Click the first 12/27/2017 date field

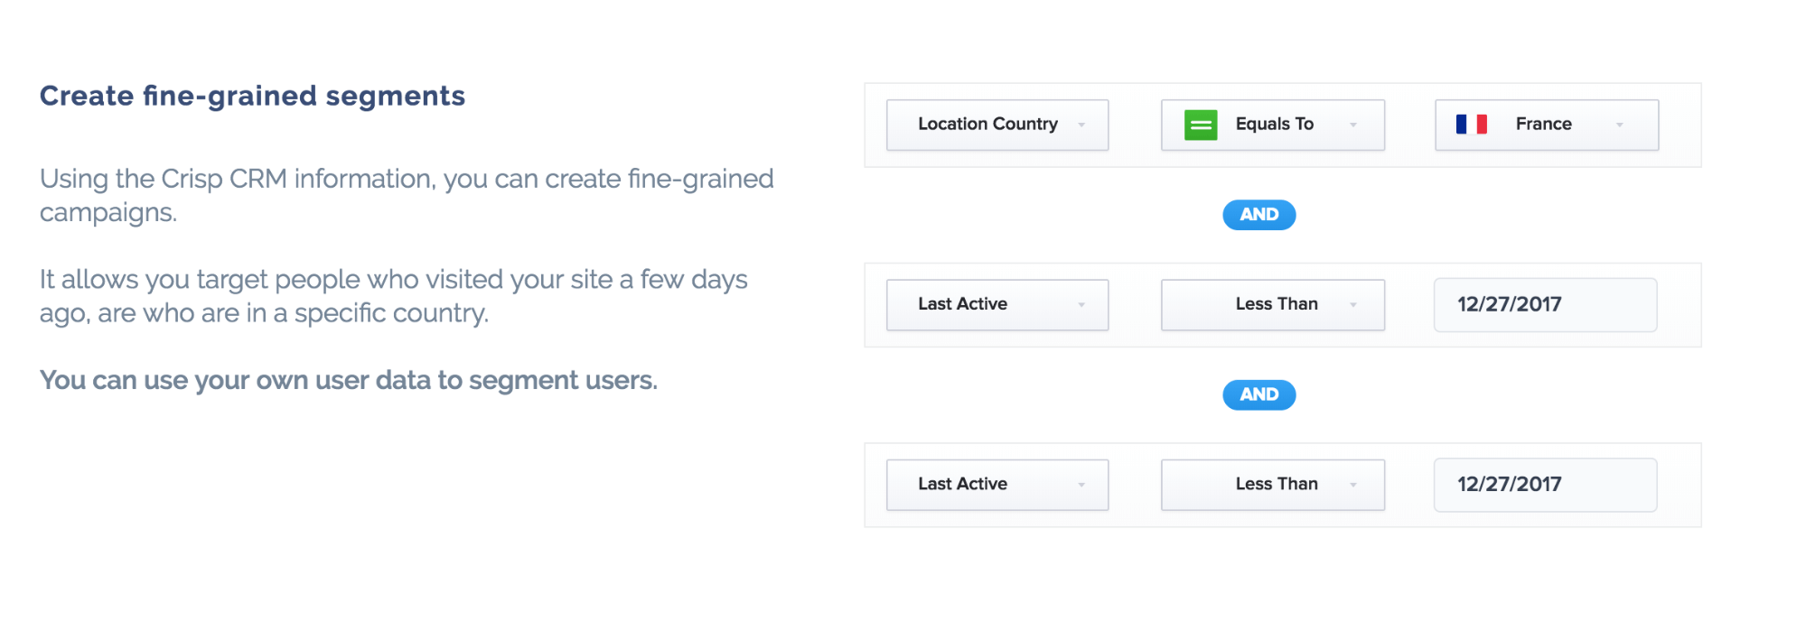1545,304
